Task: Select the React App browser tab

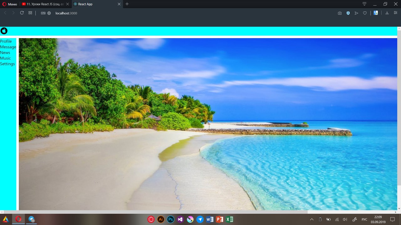Action: (94, 4)
